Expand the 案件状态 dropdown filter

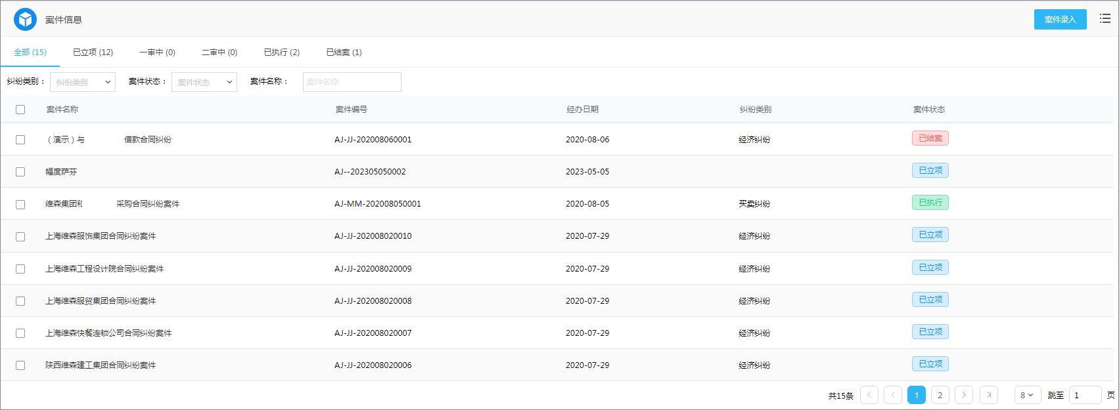(204, 82)
